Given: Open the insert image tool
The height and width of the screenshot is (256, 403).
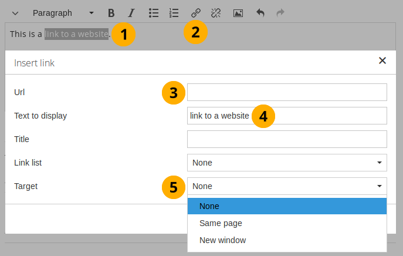Looking at the screenshot, I should pyautogui.click(x=238, y=13).
